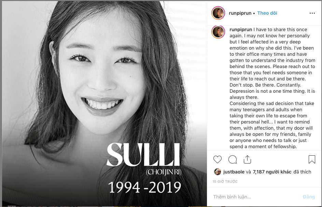The width and height of the screenshot is (322, 207).
Task: Click the Đăng post comment button
Action: (x=309, y=197)
